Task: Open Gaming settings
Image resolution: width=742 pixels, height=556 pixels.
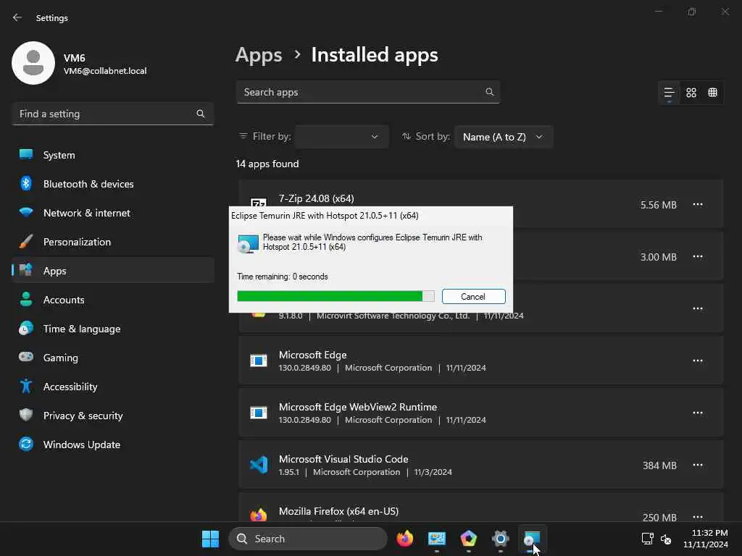Action: point(112,358)
